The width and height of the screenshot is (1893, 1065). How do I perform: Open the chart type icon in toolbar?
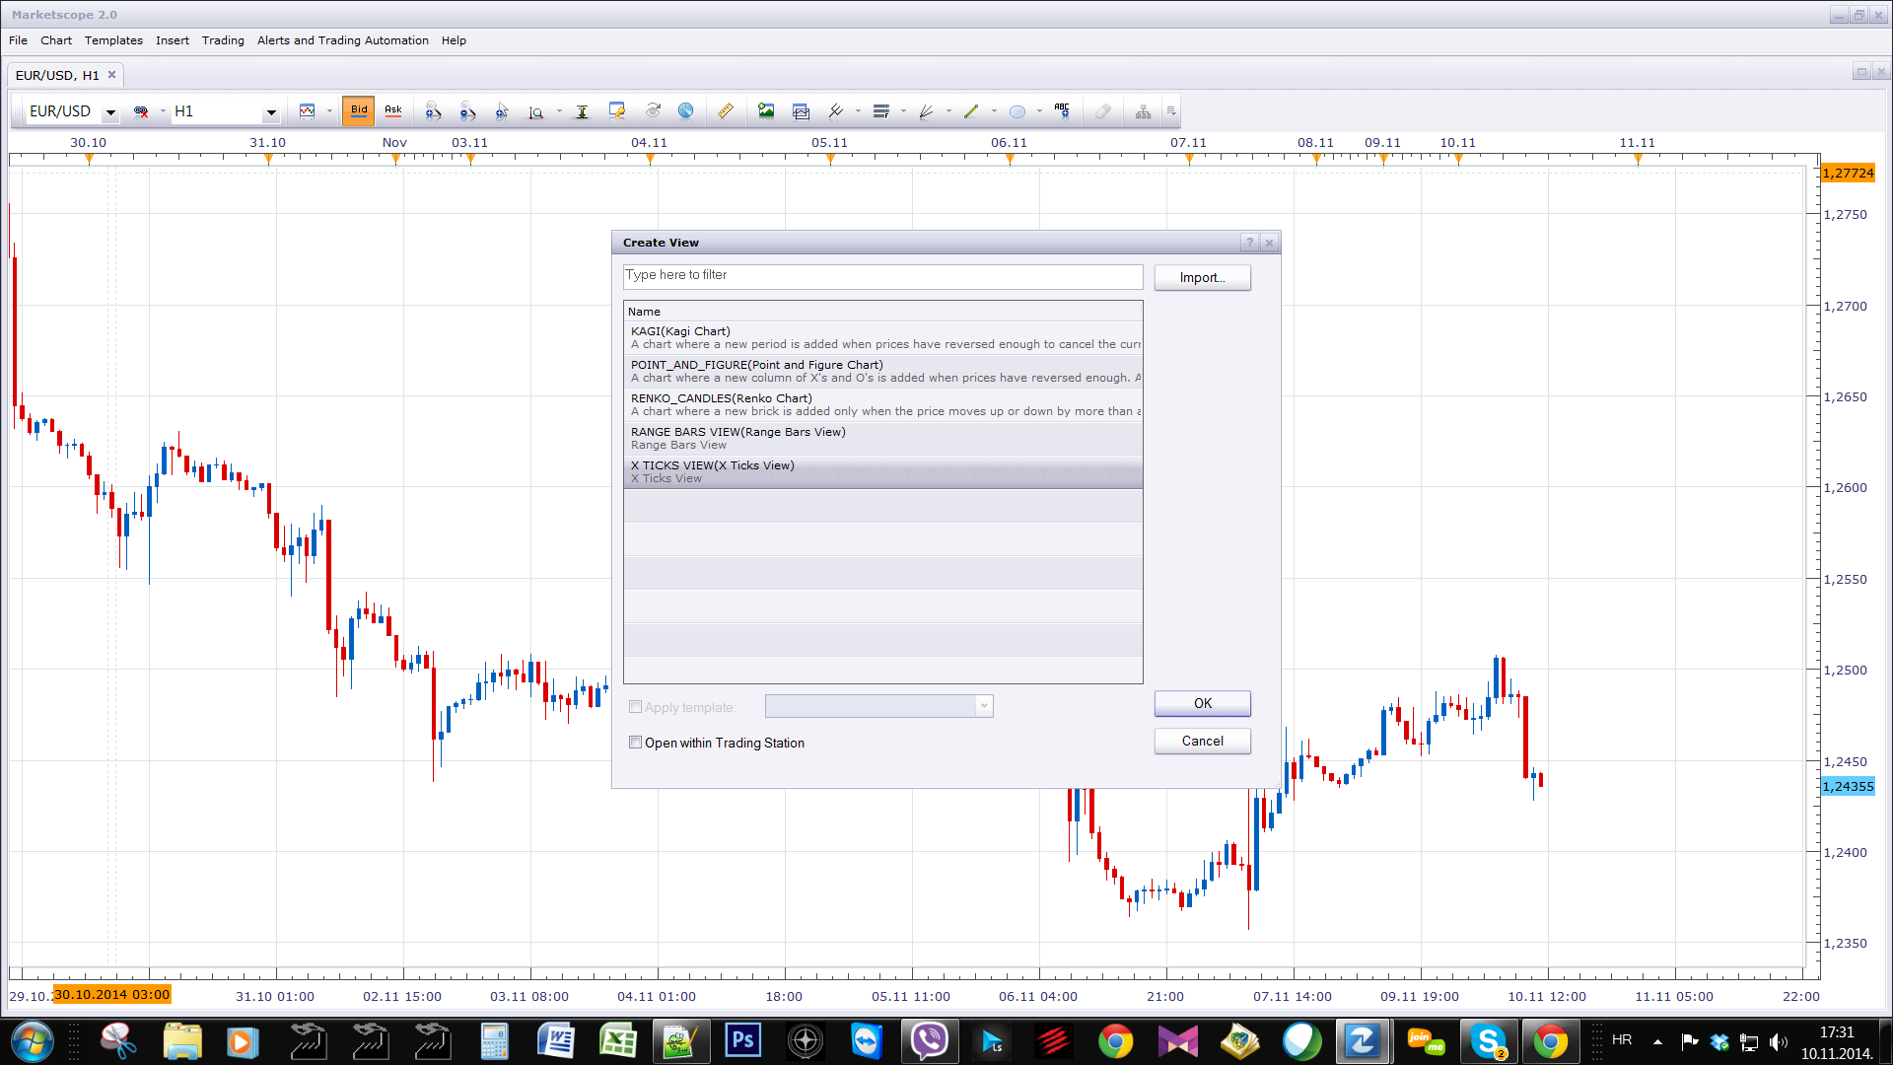point(308,111)
